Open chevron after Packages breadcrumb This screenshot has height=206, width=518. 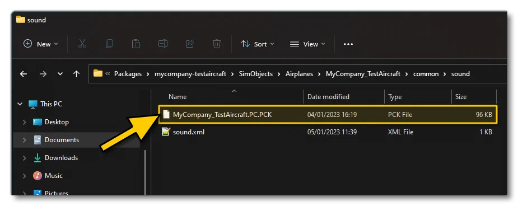tap(148, 74)
